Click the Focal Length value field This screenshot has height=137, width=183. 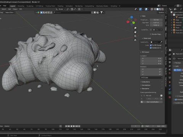[x=156, y=20]
